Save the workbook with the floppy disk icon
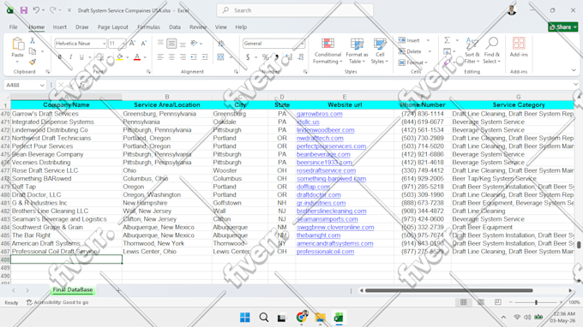Viewport: 583px width, 327px height. pyautogui.click(x=24, y=10)
